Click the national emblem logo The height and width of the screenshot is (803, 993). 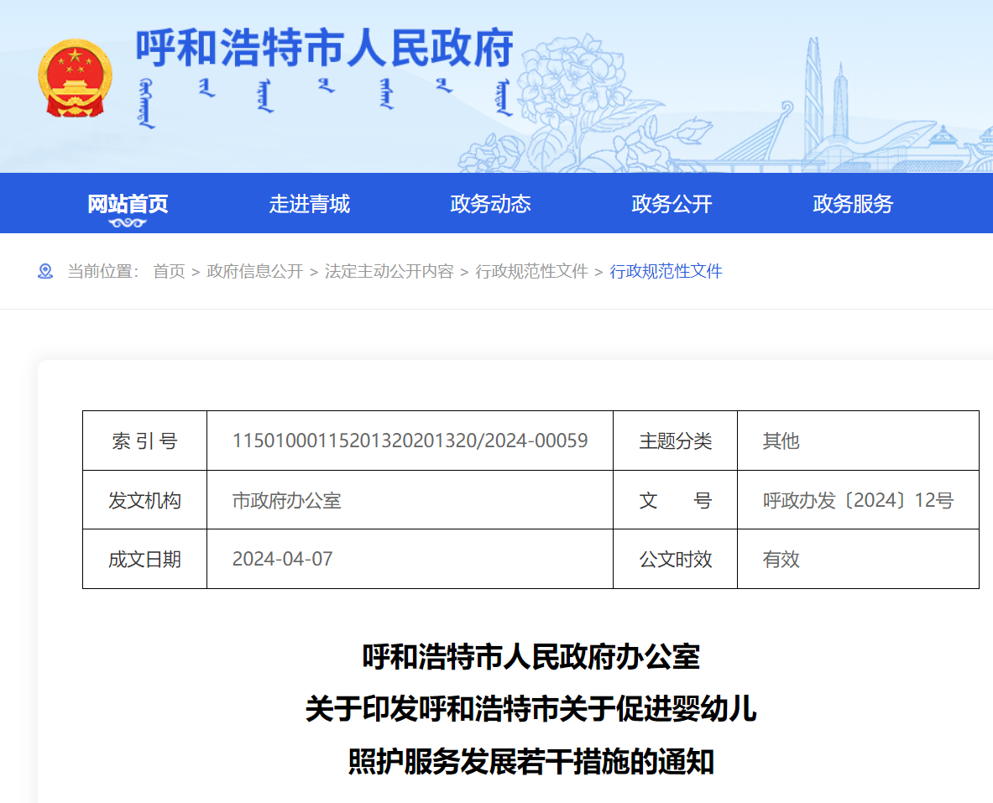(75, 79)
